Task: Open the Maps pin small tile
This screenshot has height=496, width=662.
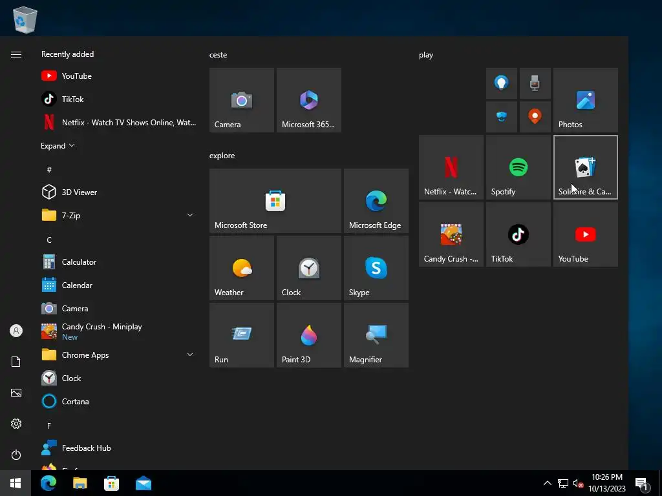Action: pyautogui.click(x=535, y=117)
